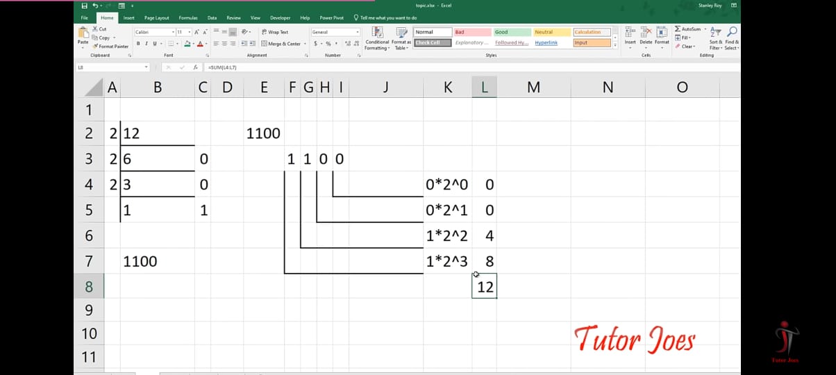The height and width of the screenshot is (375, 836).
Task: Switch to the Formulas tab
Action: click(188, 17)
